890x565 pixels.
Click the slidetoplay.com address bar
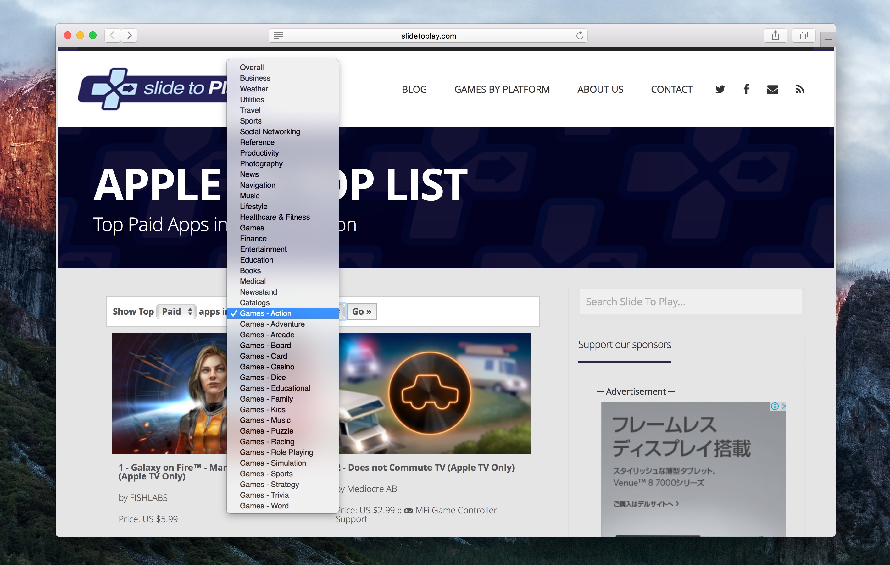pyautogui.click(x=428, y=36)
